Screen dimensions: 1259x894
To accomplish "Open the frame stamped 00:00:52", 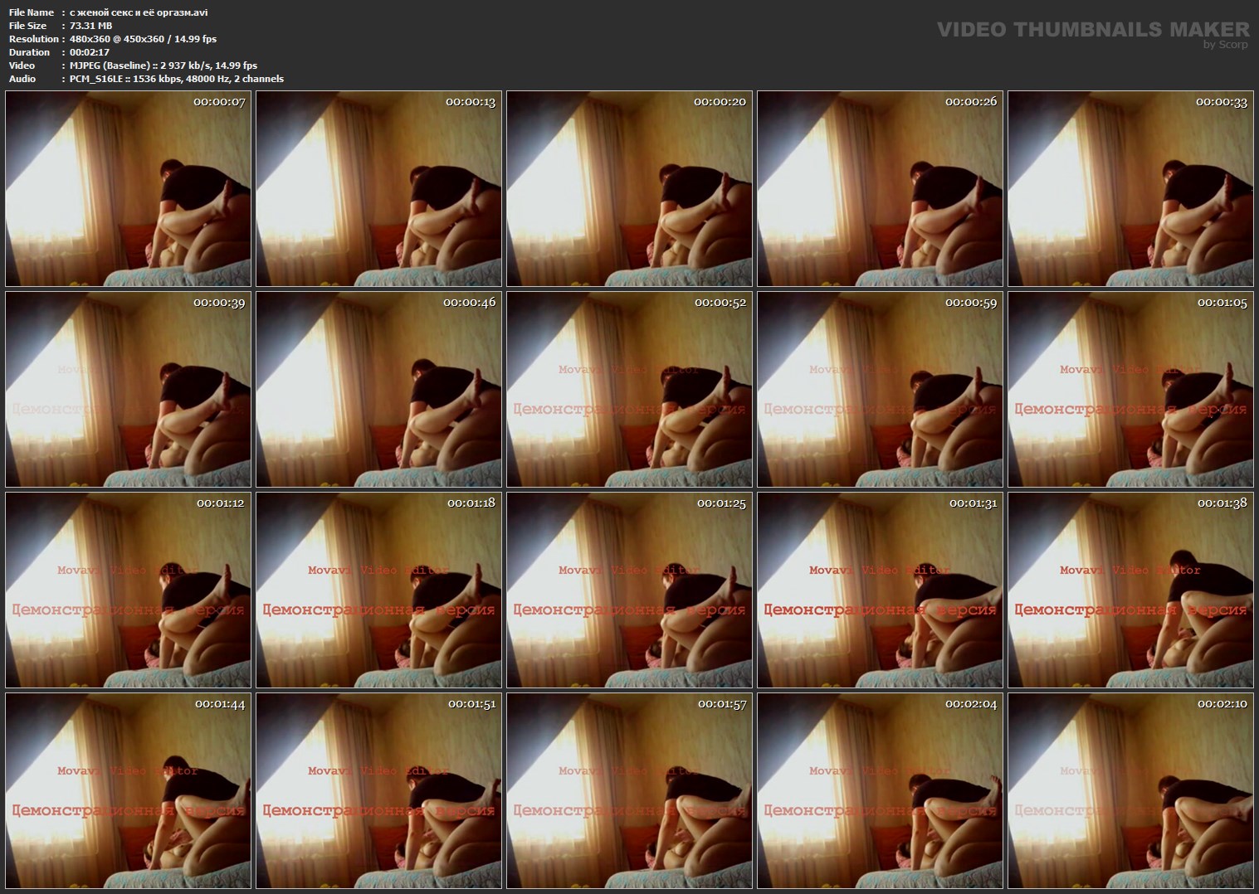I will (629, 389).
